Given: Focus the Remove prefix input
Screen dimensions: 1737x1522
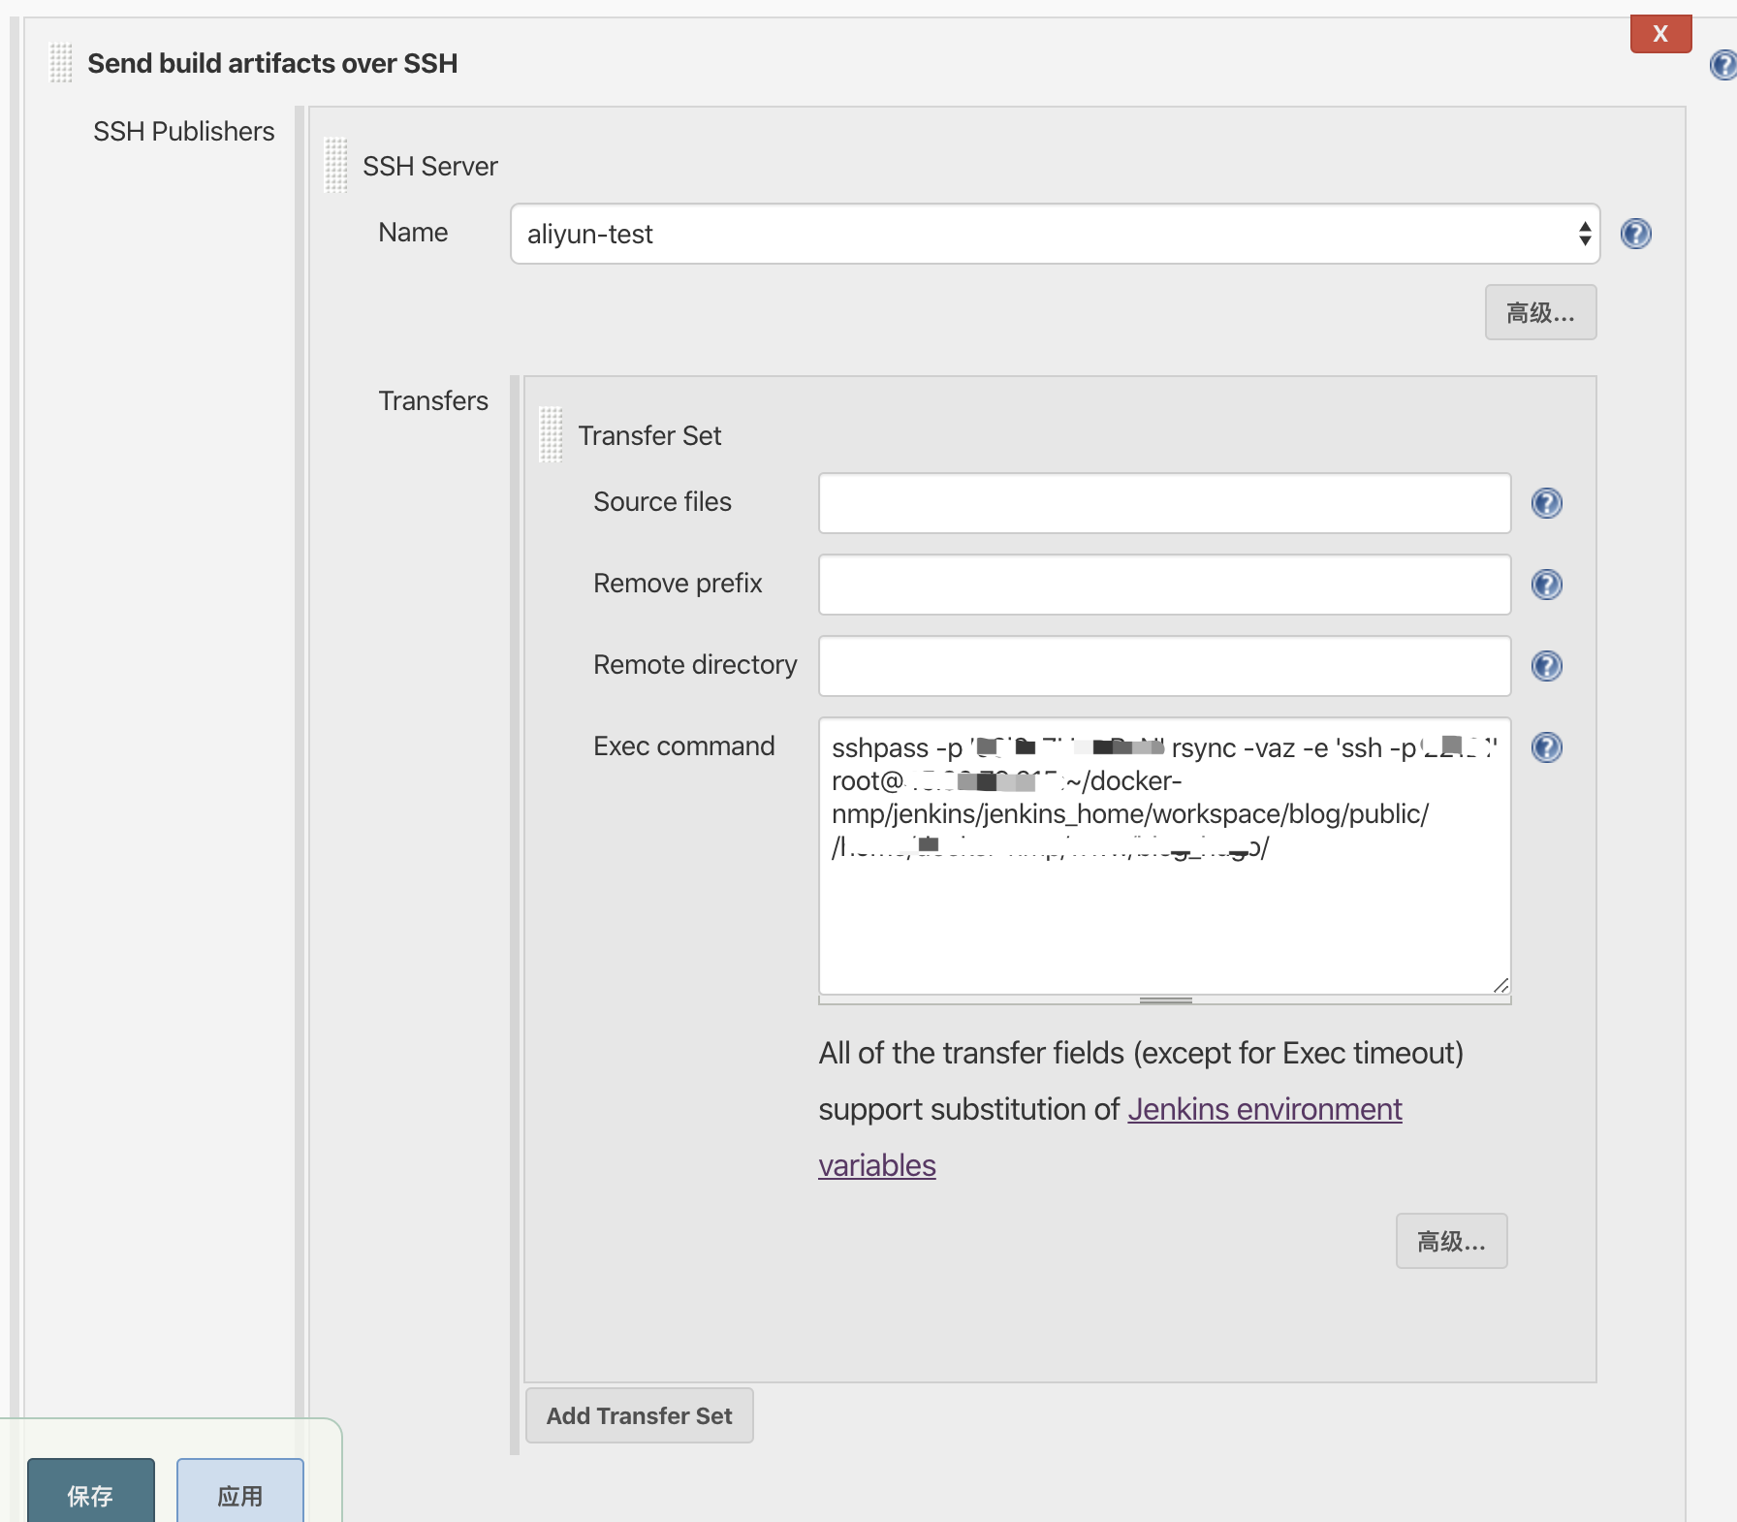Looking at the screenshot, I should pyautogui.click(x=1164, y=585).
